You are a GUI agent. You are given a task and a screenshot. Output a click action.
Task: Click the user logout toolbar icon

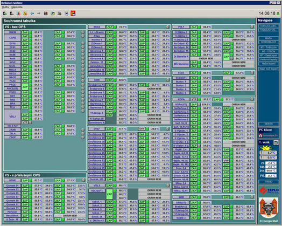click(12, 13)
